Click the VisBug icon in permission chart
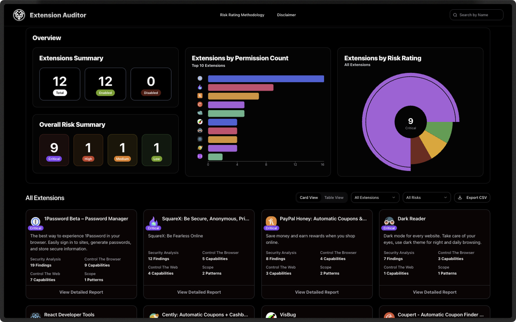Viewport: 516px width, 322px height. [x=200, y=122]
